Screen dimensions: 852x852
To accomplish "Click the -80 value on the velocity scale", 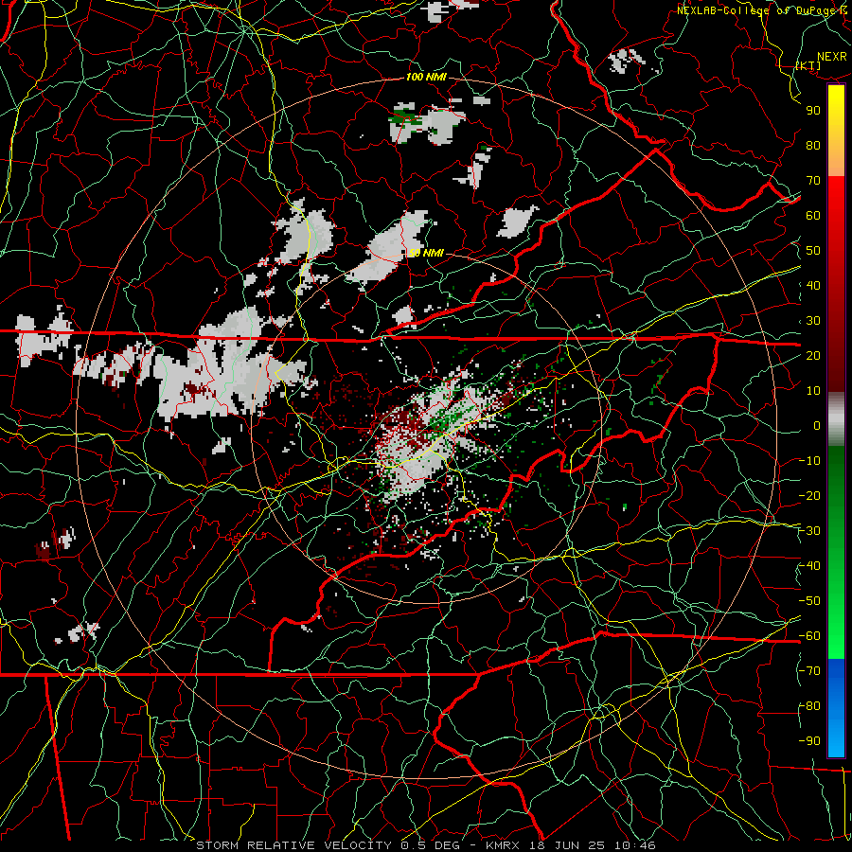I will 809,706.
